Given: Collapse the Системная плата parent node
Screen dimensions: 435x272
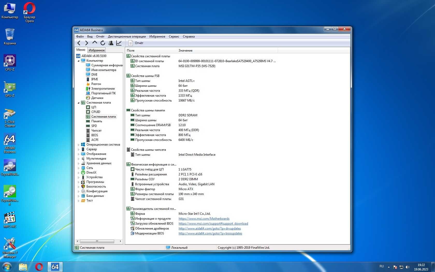Looking at the screenshot, I should pyautogui.click(x=79, y=103).
